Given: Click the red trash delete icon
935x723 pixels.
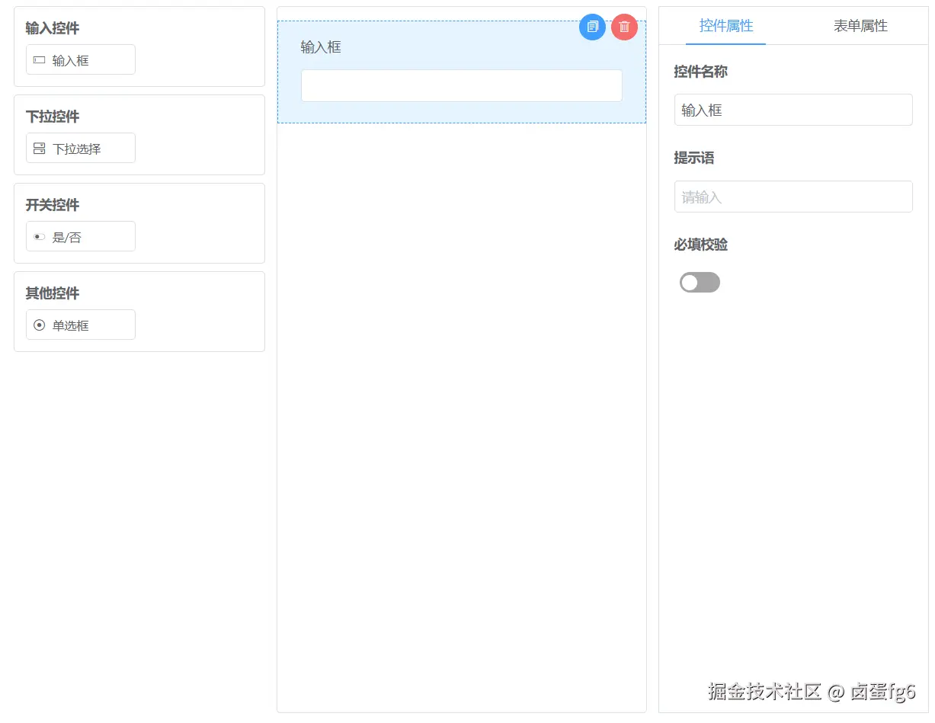Looking at the screenshot, I should click(x=623, y=27).
